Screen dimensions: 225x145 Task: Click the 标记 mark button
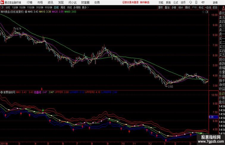(x=201, y=7)
